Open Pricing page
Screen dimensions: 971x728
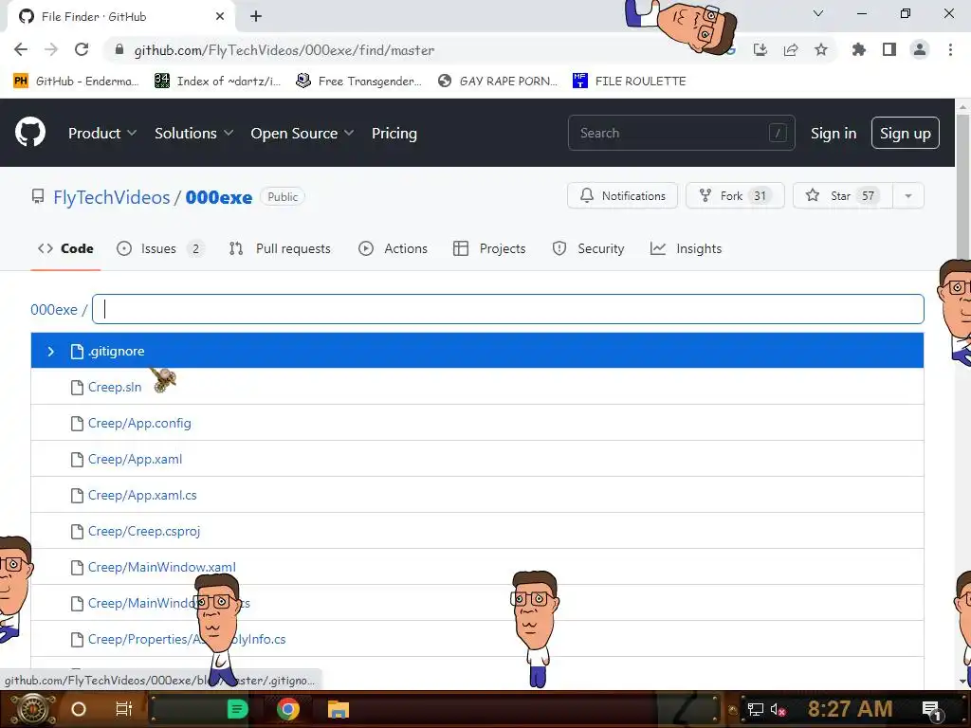(394, 133)
